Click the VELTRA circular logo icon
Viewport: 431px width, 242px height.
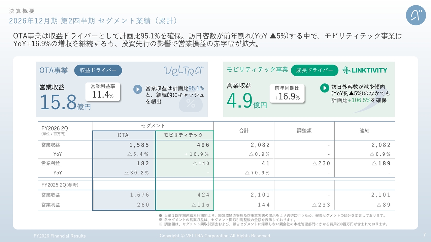[416, 15]
